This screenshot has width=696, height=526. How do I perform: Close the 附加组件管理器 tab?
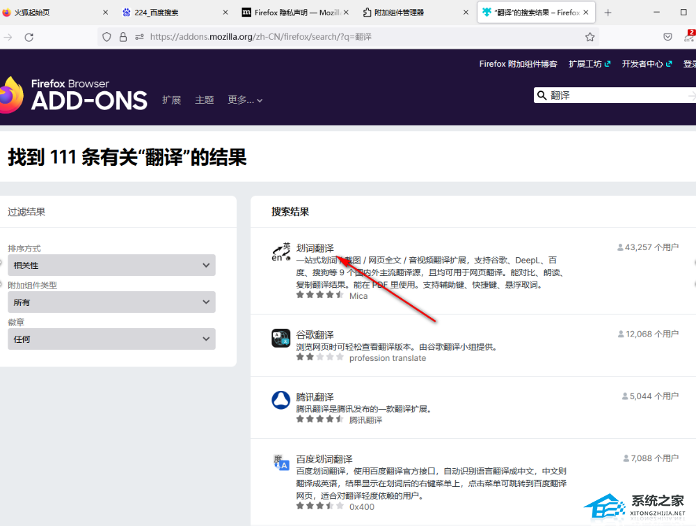click(466, 13)
